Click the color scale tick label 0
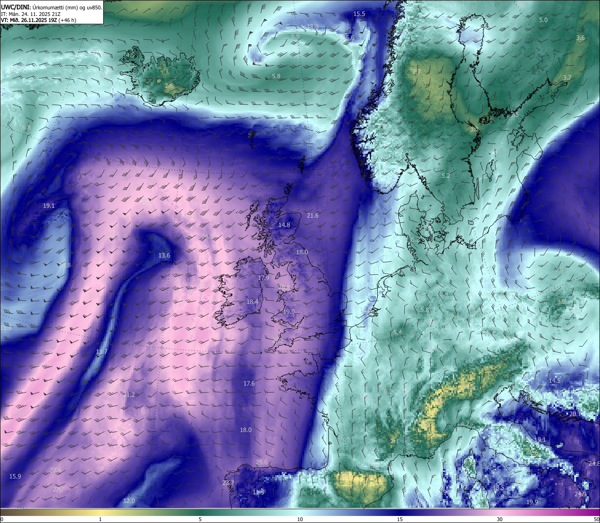The width and height of the screenshot is (600, 523). (1, 519)
